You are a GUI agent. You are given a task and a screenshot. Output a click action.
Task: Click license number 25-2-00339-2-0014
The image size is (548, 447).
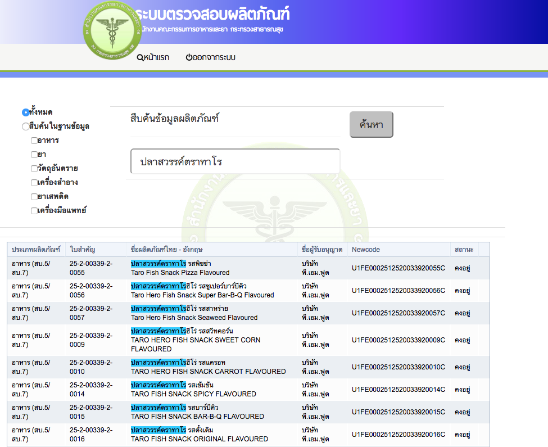(x=91, y=389)
